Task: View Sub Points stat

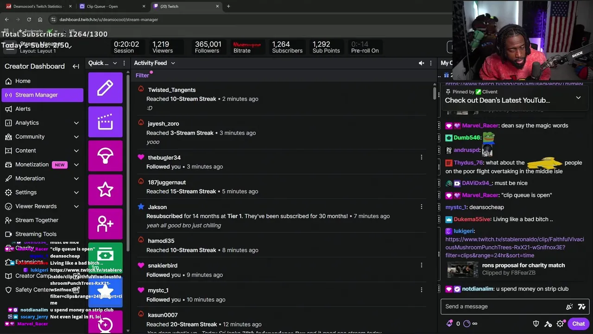Action: [326, 47]
